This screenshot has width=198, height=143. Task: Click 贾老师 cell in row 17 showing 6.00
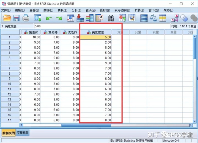pos(50,120)
